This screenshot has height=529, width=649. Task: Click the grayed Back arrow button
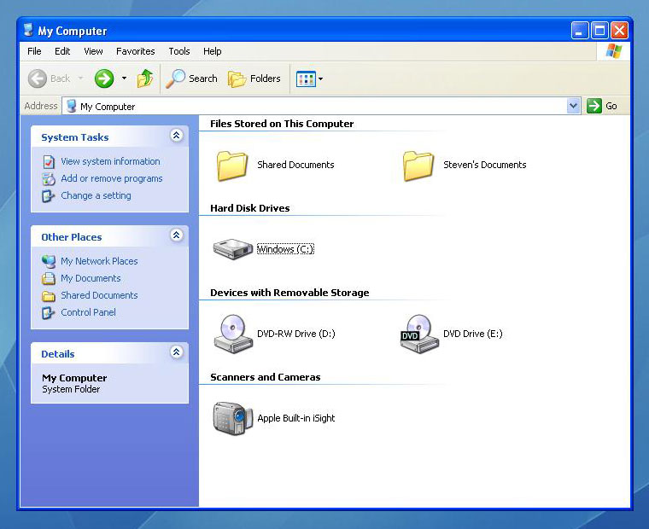pyautogui.click(x=38, y=78)
